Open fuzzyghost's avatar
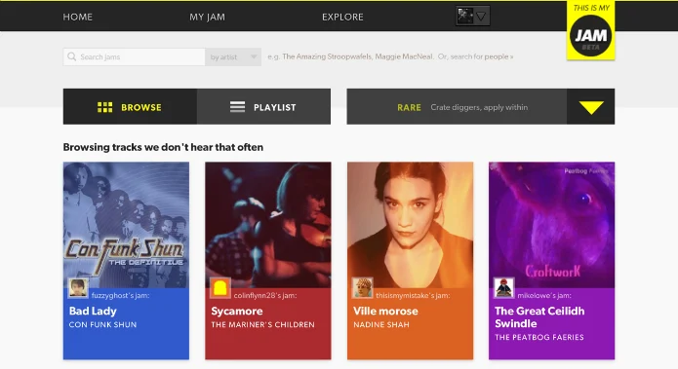 click(78, 287)
